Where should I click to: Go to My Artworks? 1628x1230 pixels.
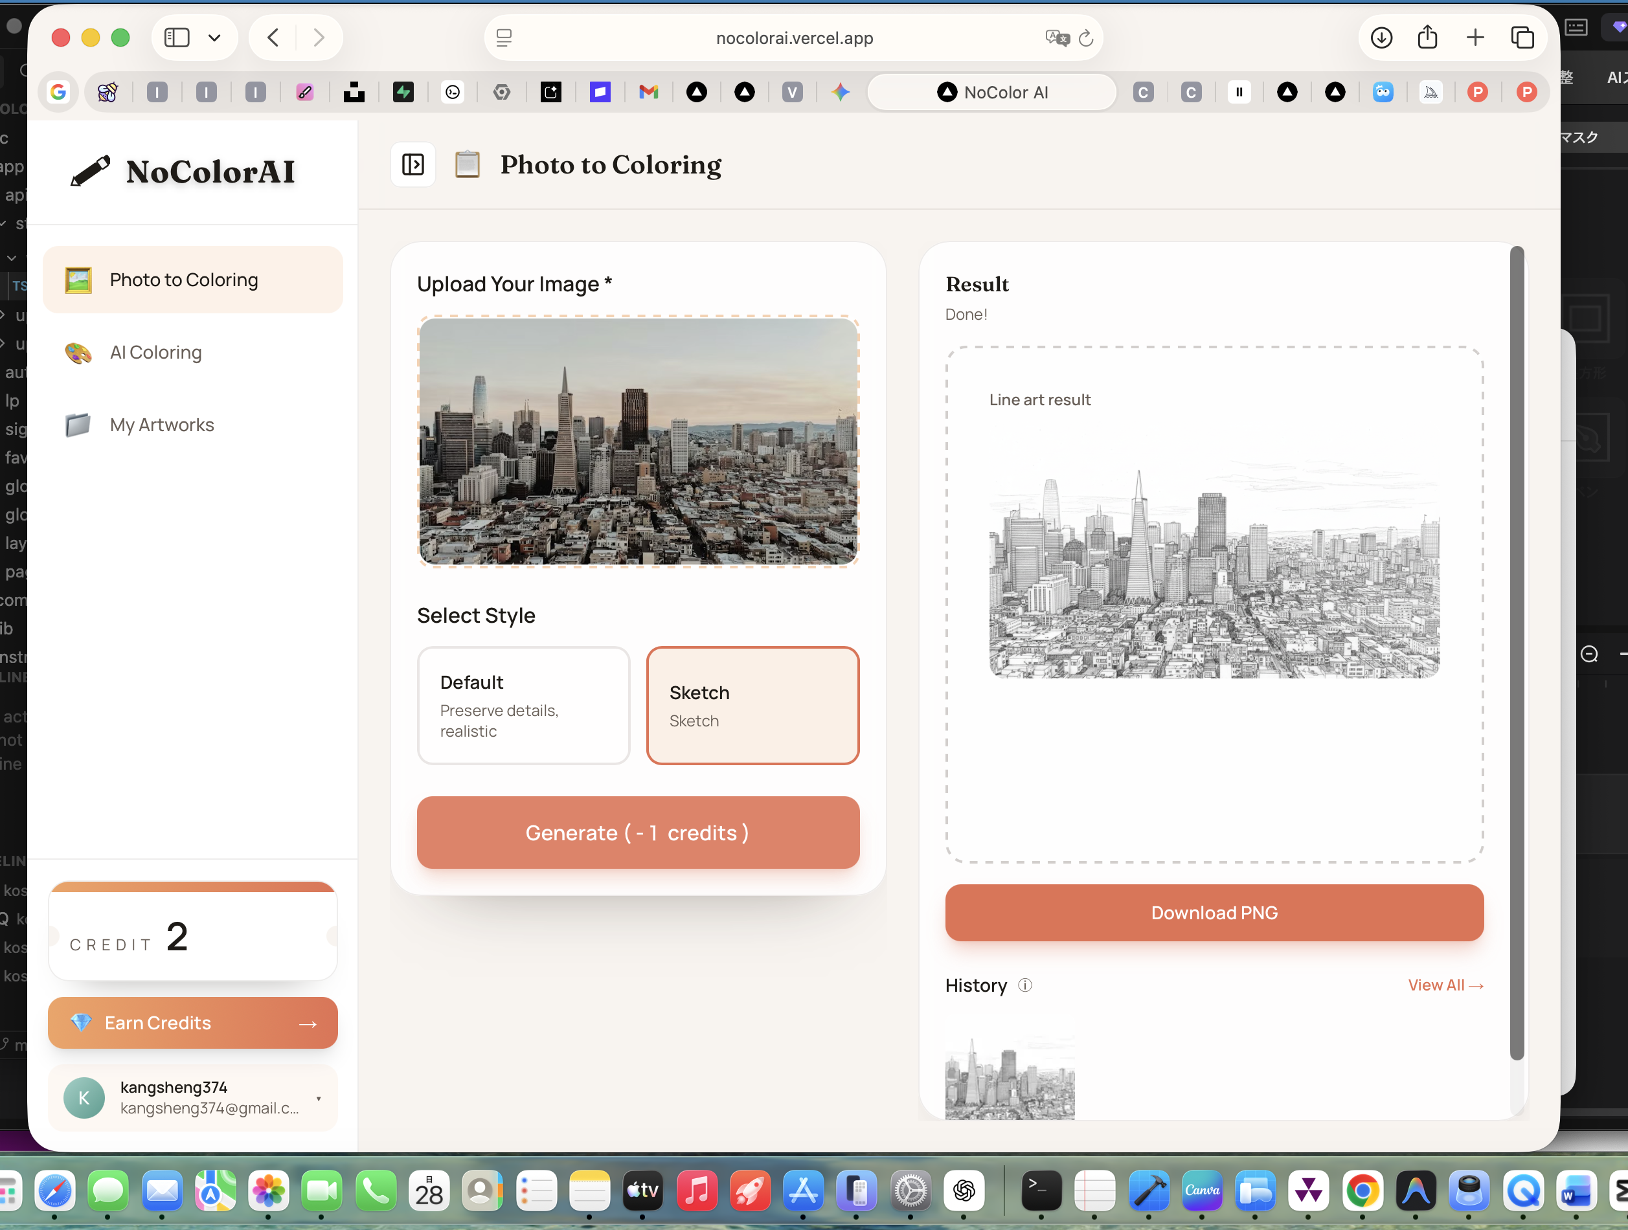[x=161, y=425]
